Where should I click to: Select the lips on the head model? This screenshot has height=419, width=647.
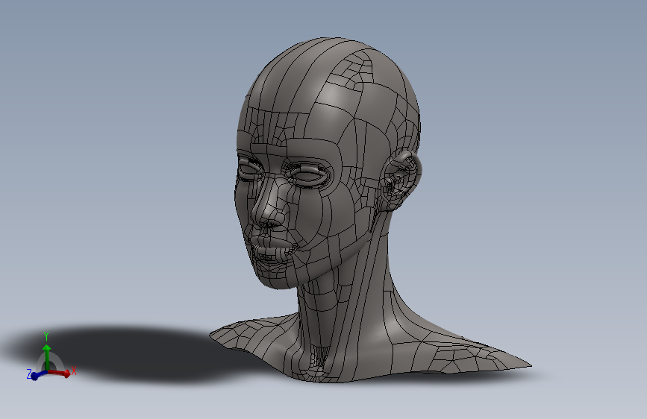[272, 248]
